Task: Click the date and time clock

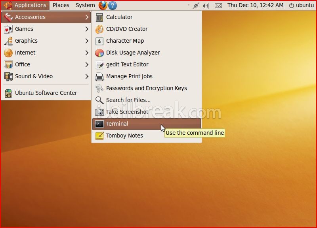Action: pyautogui.click(x=255, y=5)
